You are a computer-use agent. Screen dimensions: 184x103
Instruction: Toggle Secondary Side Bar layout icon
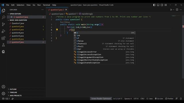pos(162,5)
